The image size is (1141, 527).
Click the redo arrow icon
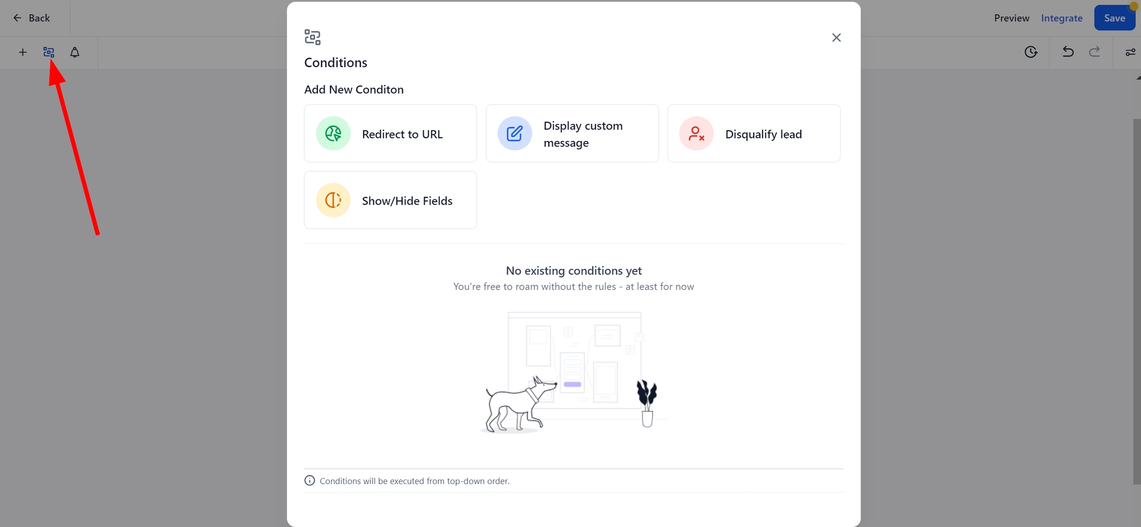[x=1094, y=52]
